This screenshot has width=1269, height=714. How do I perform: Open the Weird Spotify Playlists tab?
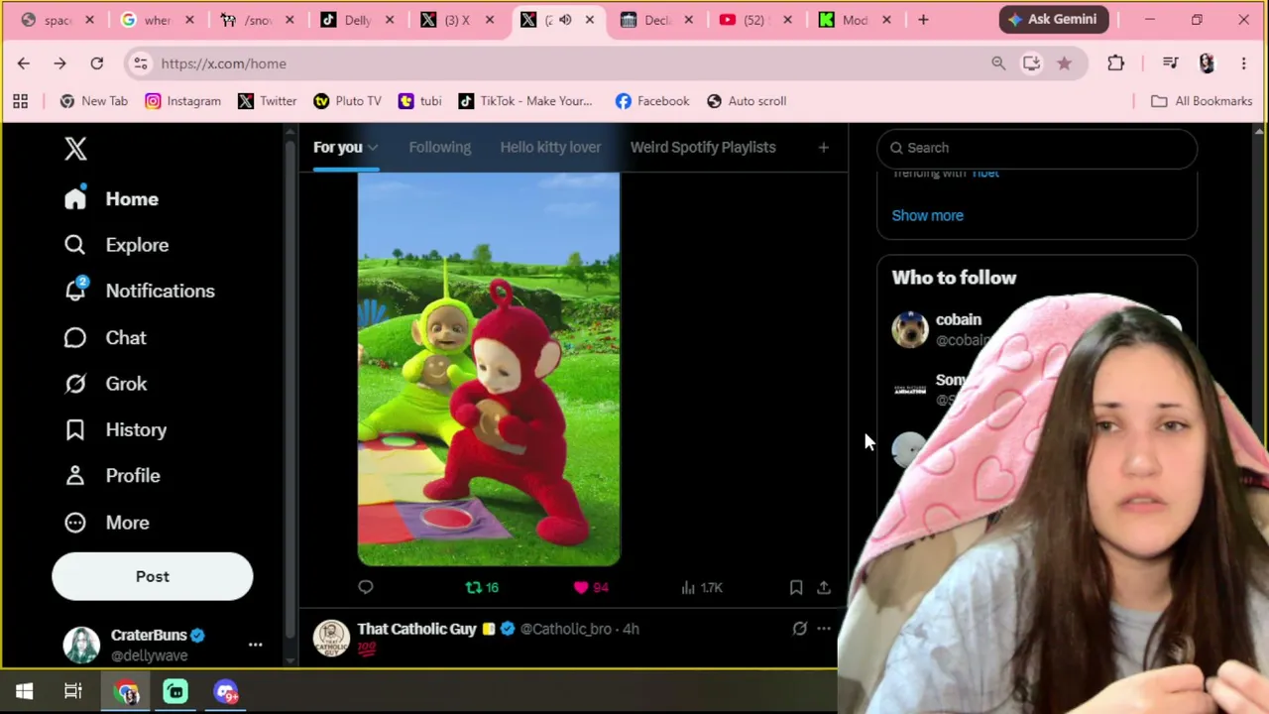[703, 147]
